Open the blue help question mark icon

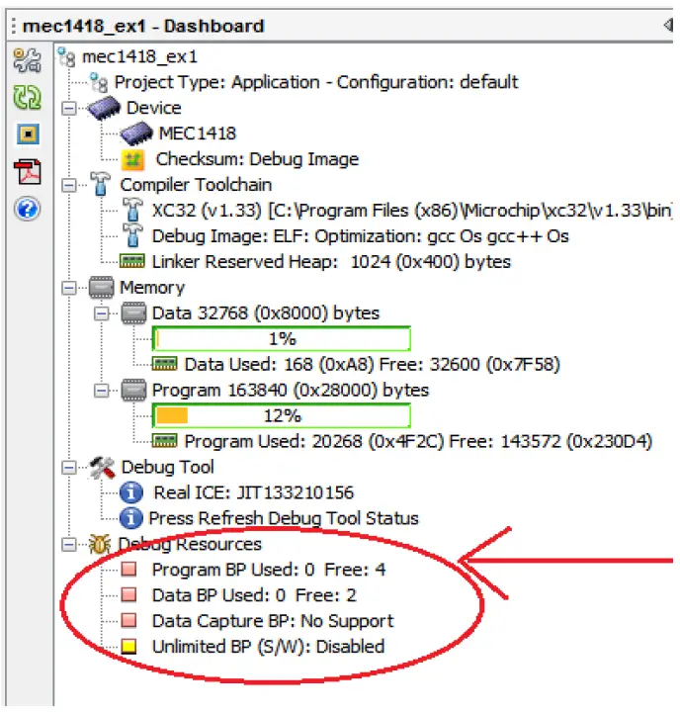coord(28,210)
